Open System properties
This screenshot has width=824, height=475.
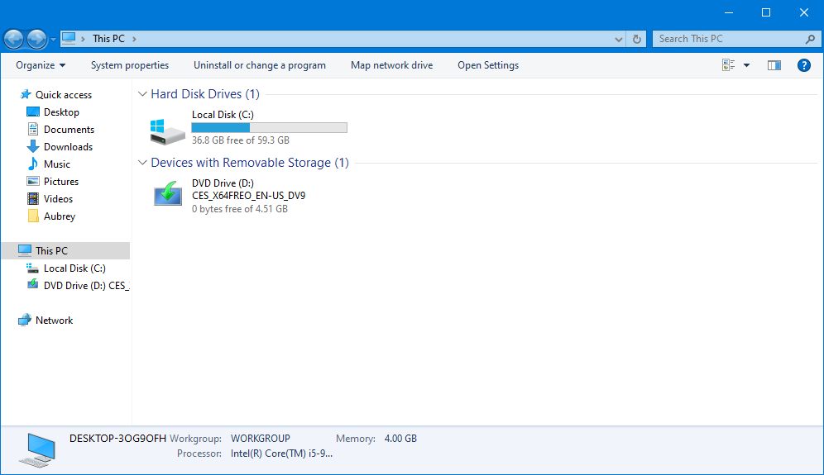pos(130,65)
